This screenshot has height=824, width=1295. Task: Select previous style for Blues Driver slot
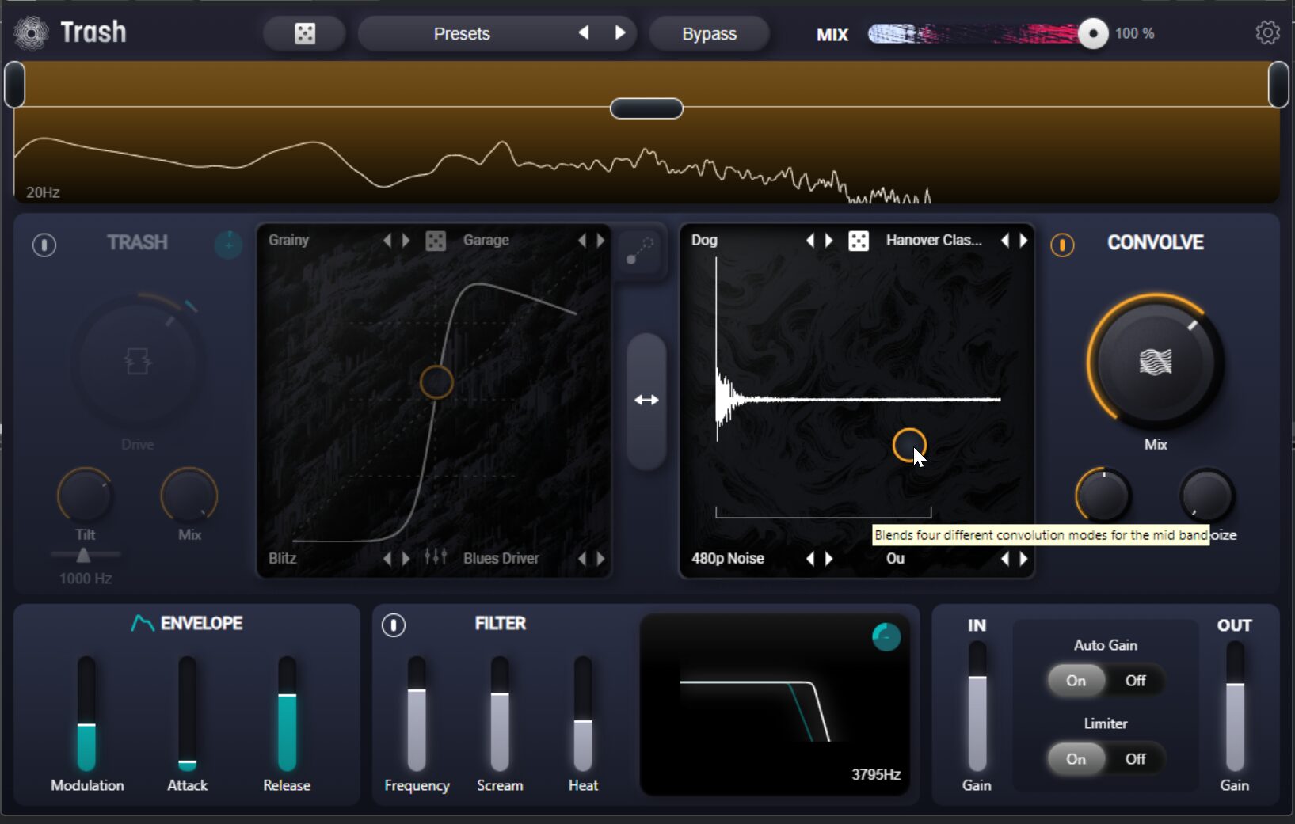coord(582,558)
